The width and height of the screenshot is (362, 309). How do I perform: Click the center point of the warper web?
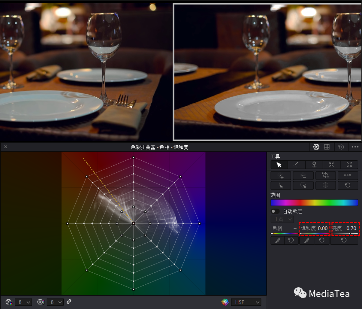coord(133,223)
